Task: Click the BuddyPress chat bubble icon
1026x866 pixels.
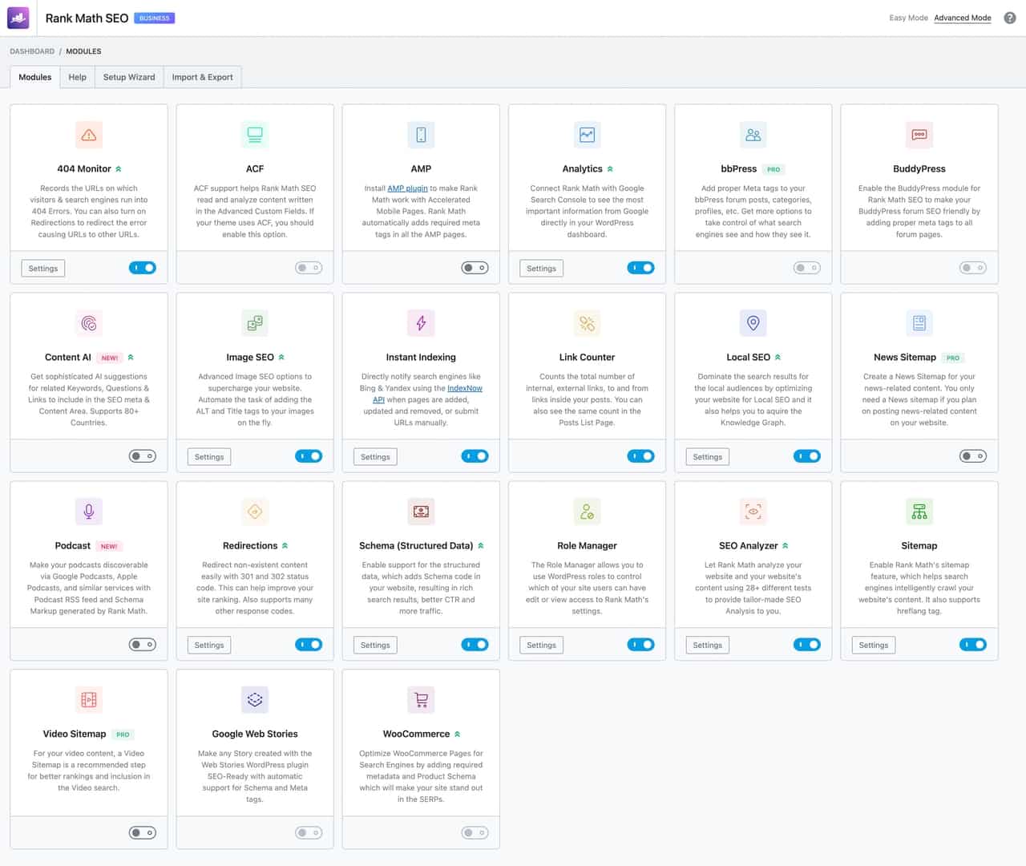Action: pos(919,135)
